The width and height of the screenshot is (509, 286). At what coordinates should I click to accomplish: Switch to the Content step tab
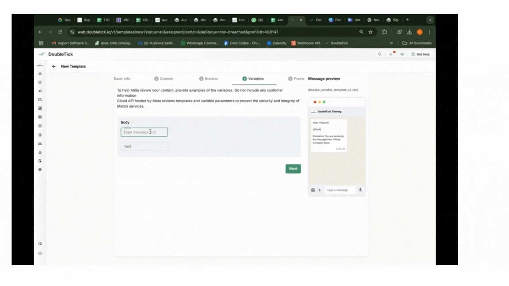pos(164,79)
